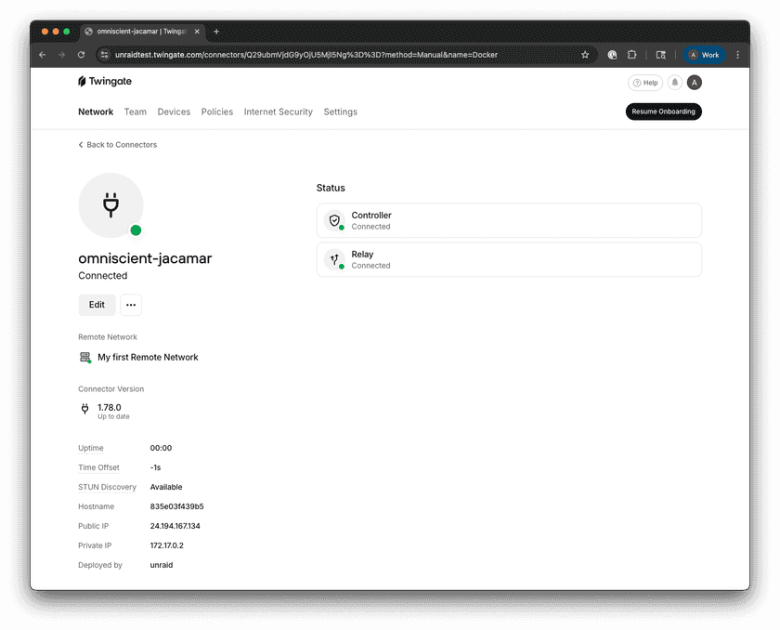Click Resume Onboarding button

point(663,112)
